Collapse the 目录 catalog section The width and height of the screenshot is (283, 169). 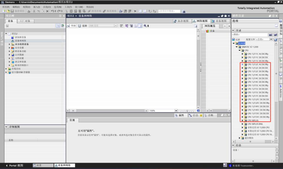(233, 30)
